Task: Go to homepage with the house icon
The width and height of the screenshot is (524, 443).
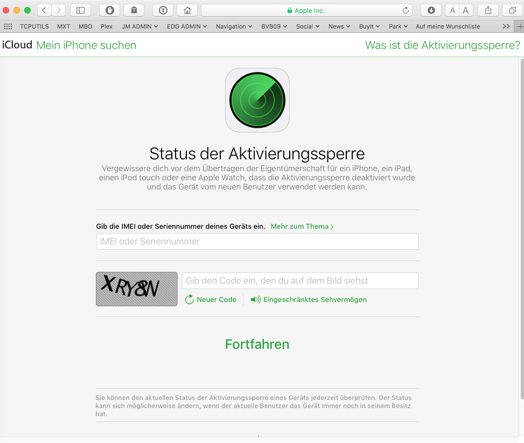Action: click(x=187, y=10)
